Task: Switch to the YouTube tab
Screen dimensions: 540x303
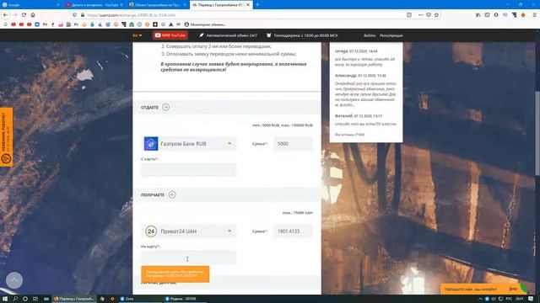Action: click(94, 5)
